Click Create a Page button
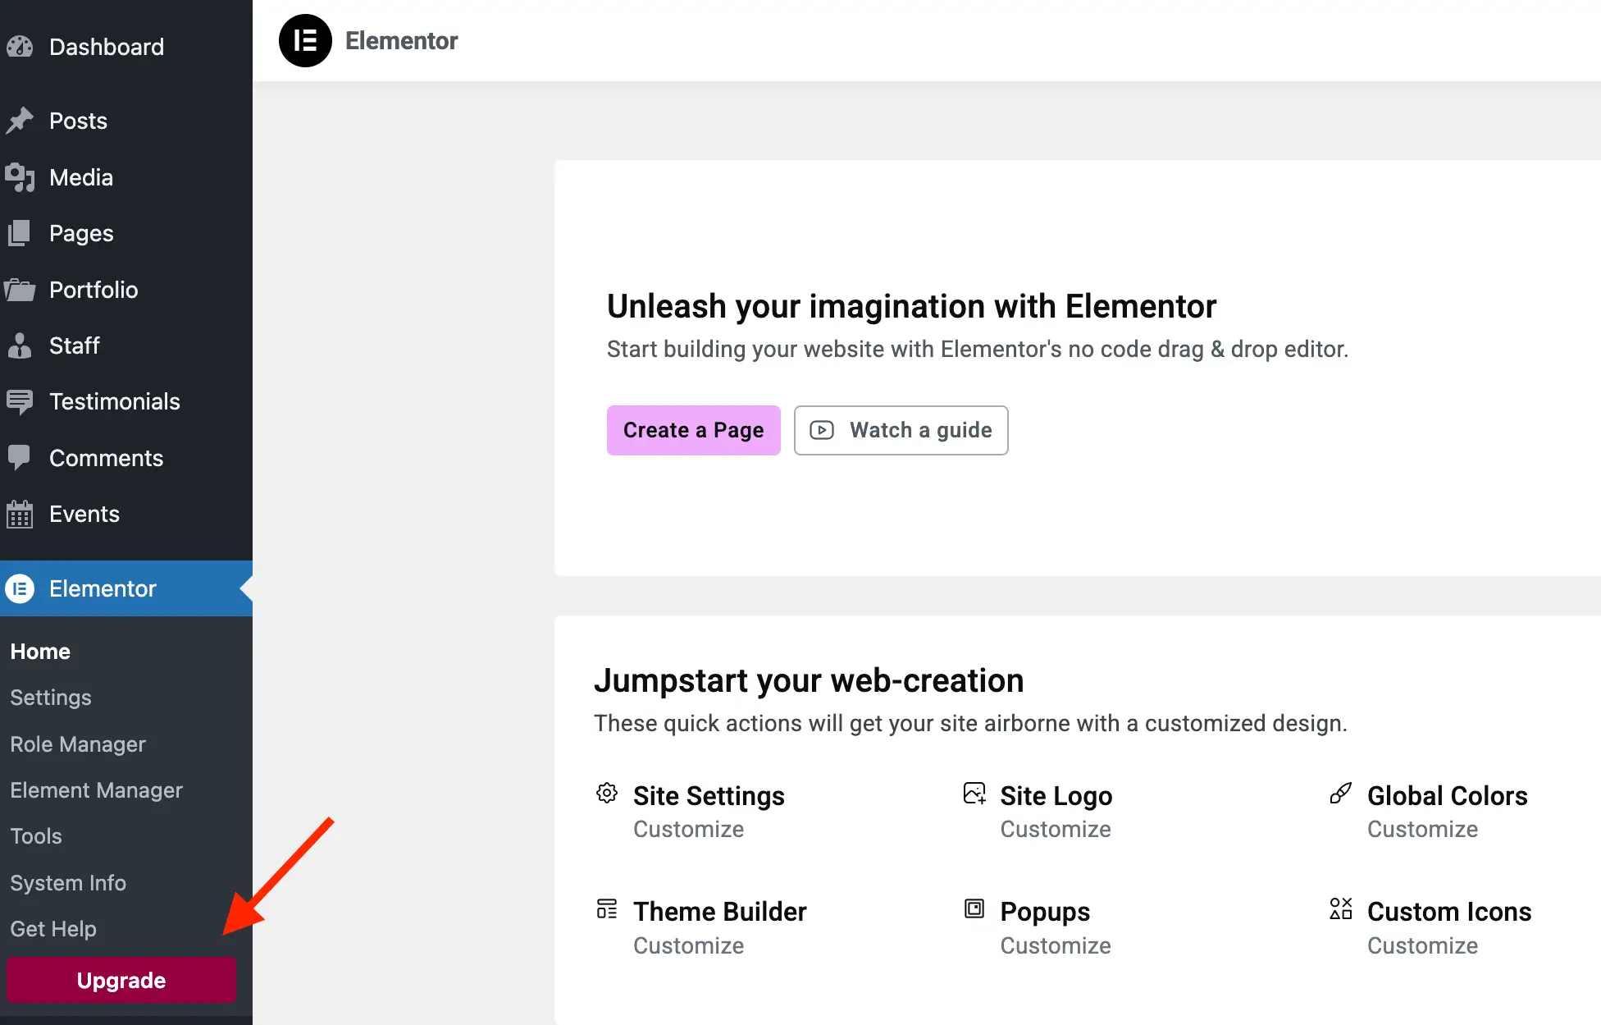Viewport: 1601px width, 1025px height. pos(694,430)
